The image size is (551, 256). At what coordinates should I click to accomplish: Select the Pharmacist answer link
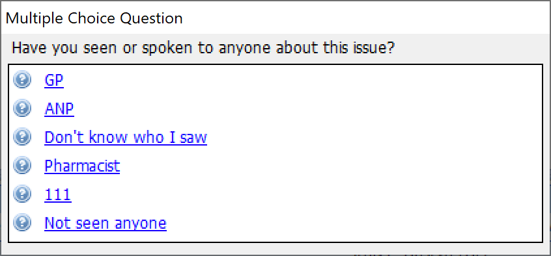[82, 166]
